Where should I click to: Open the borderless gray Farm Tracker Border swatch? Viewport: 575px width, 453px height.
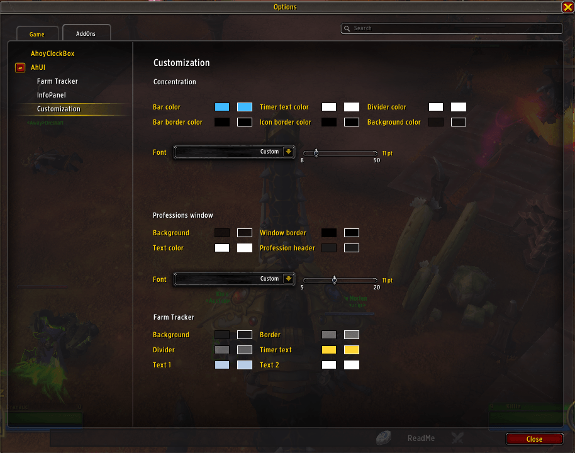tap(329, 335)
